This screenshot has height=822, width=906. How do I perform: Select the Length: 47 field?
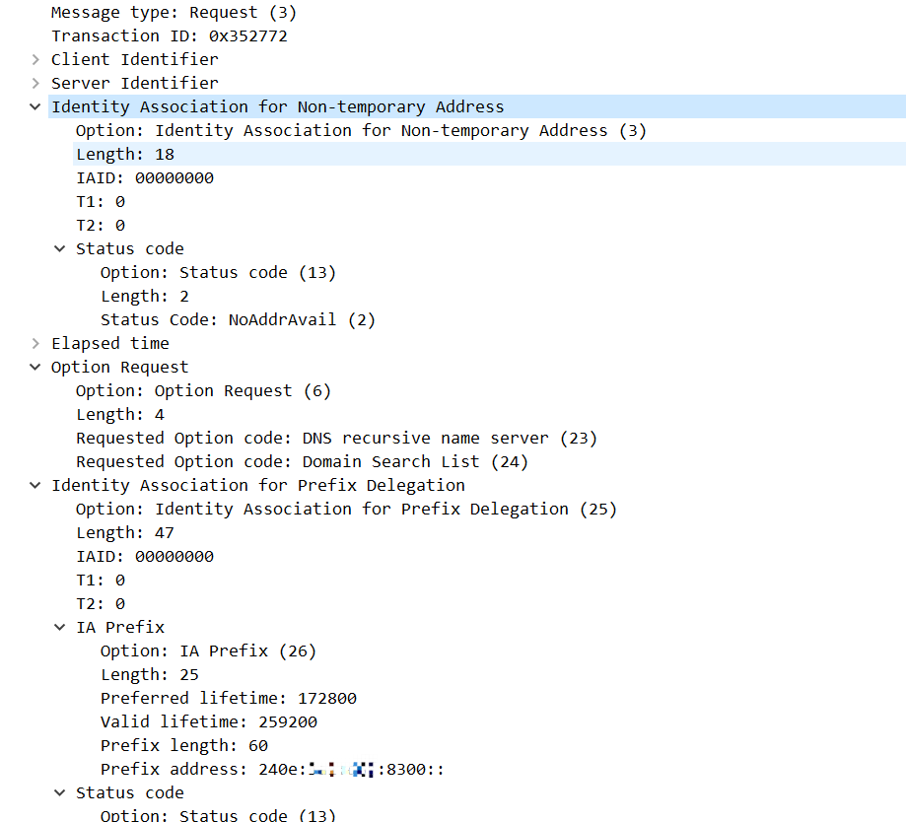[x=125, y=532]
